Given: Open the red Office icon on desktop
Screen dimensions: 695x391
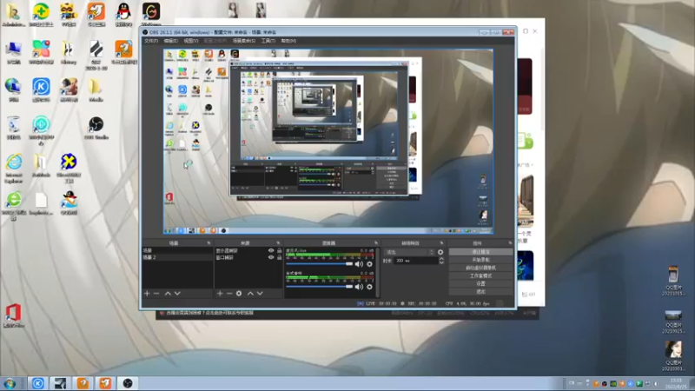Looking at the screenshot, I should tap(13, 316).
